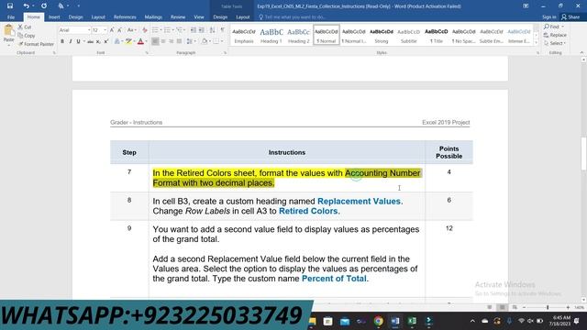Screen dimensions: 587x330
Task: Collapse the ribbon with the chevron
Action: (581, 53)
